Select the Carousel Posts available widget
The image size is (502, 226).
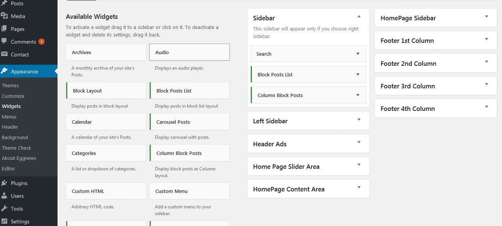pos(189,122)
